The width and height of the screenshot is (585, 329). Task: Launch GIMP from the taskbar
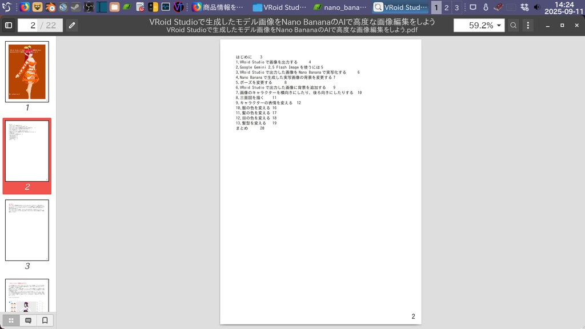tap(37, 7)
